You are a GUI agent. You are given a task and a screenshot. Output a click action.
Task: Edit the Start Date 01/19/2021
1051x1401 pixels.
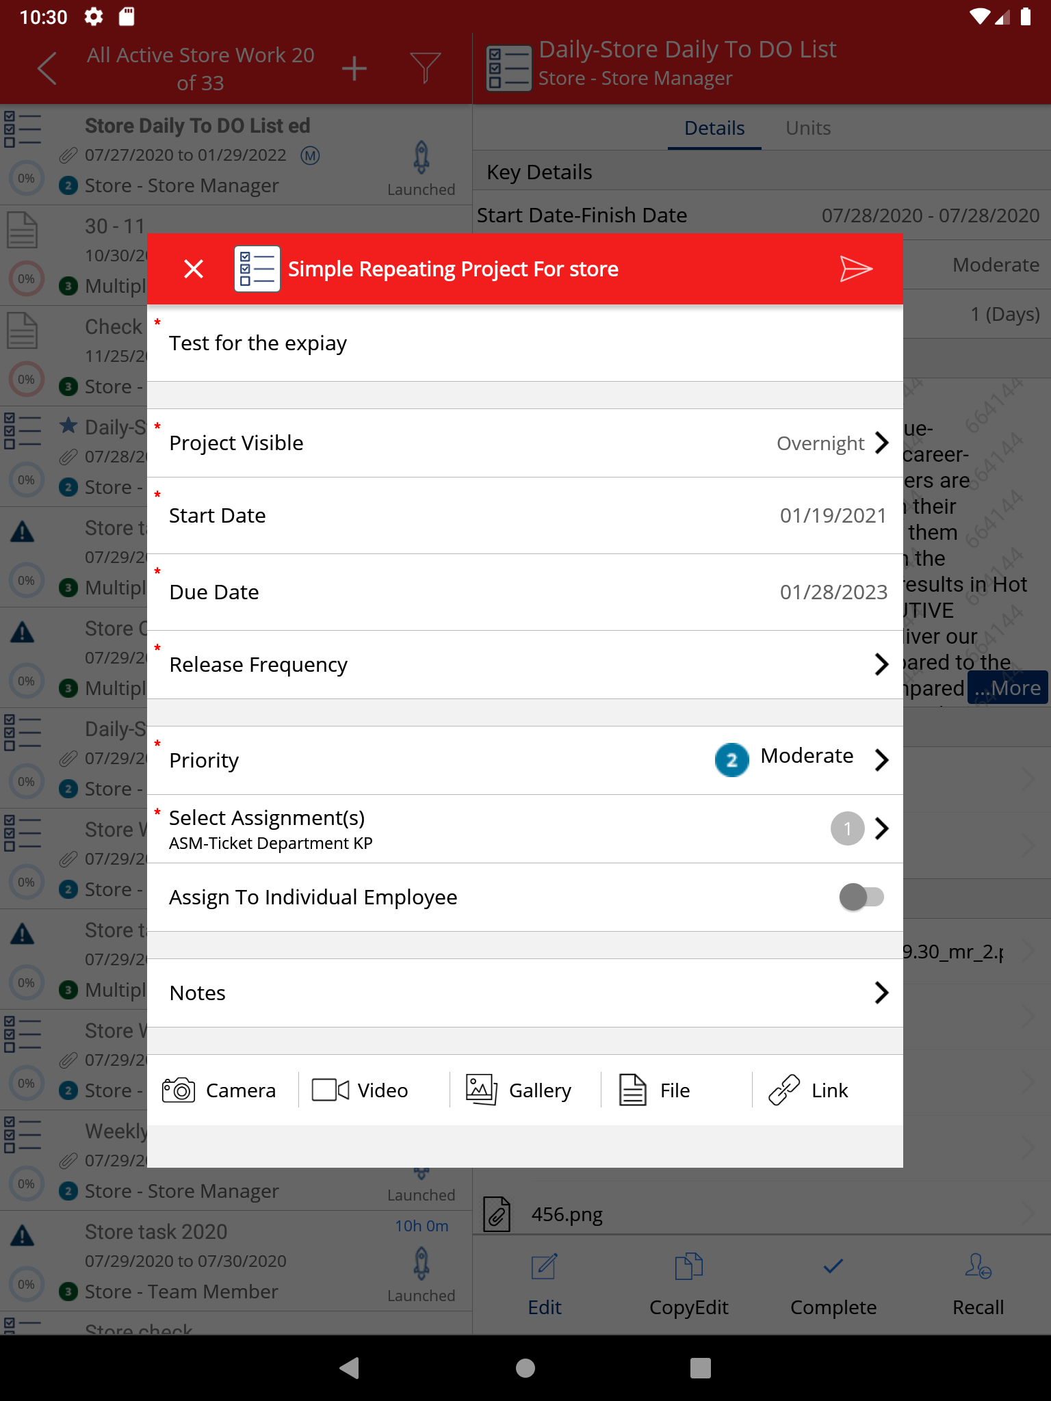(x=525, y=515)
